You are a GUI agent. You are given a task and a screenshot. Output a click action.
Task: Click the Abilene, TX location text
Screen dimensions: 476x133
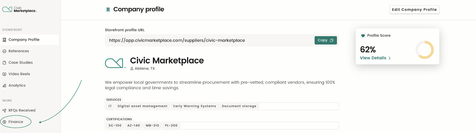145,69
